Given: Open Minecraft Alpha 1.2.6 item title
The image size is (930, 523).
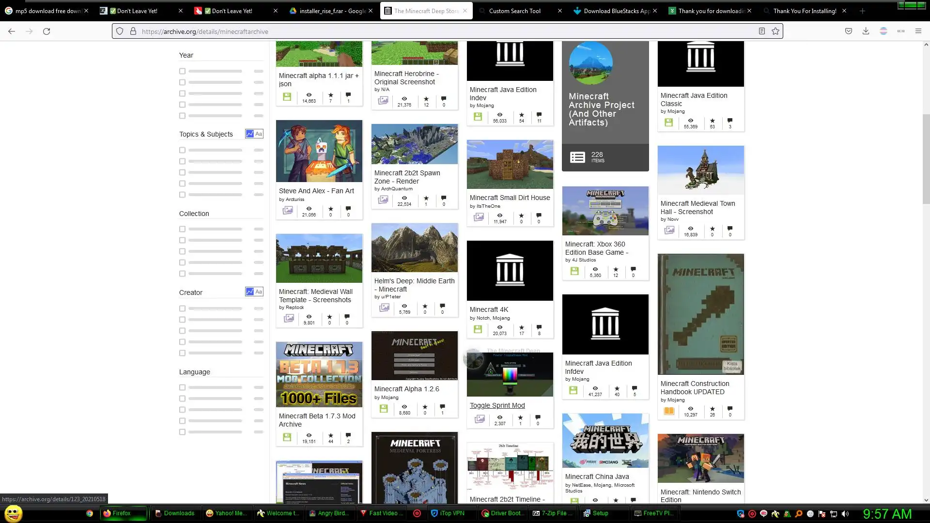Looking at the screenshot, I should 406,389.
